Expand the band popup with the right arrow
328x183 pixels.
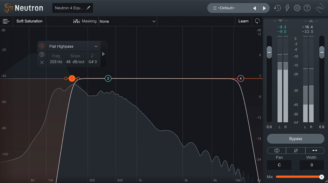tap(104, 54)
